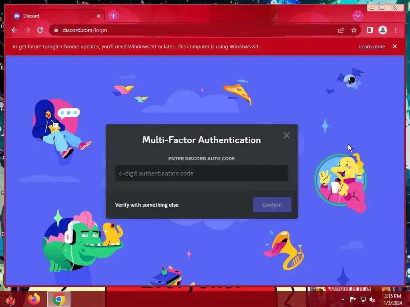View site information via the lock icon

[56, 30]
